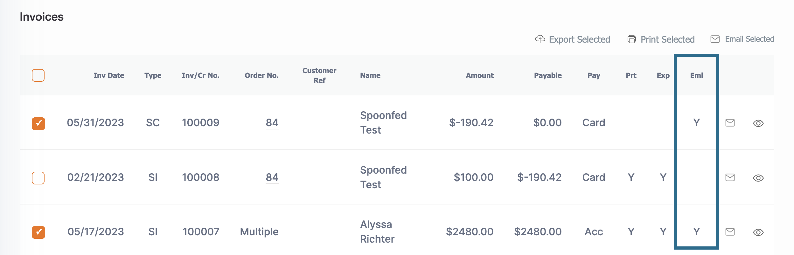
Task: Click the Print Selected button text
Action: point(667,39)
